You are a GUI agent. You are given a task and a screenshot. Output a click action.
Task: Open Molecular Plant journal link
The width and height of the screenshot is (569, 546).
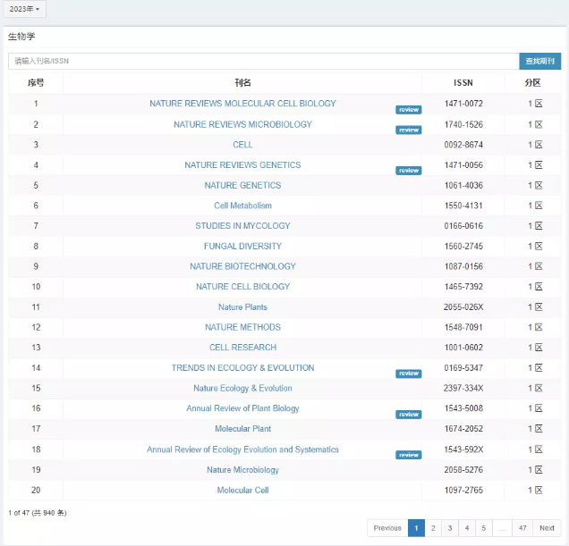coord(242,429)
